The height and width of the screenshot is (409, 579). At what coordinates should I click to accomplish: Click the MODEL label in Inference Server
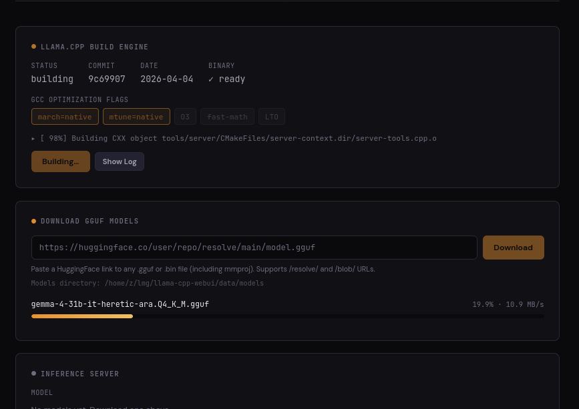pos(41,392)
